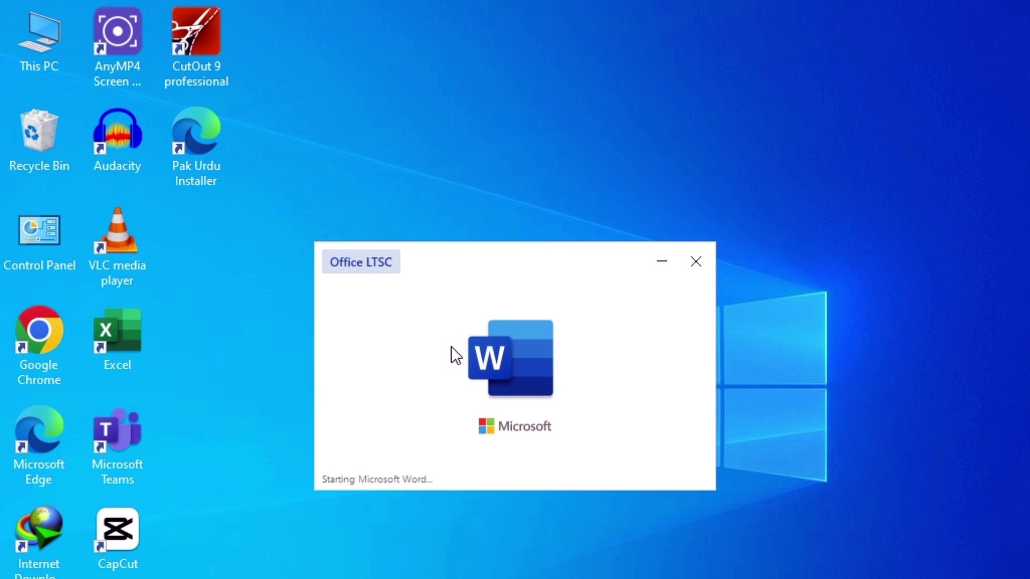Image resolution: width=1030 pixels, height=579 pixels.
Task: Click the Starting Microsoft Word status text
Action: point(377,479)
